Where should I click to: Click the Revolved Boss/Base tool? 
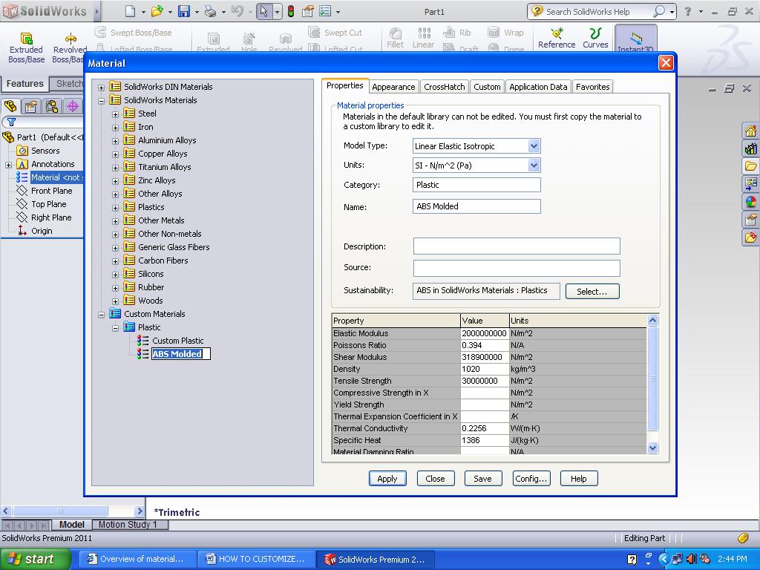[x=69, y=48]
